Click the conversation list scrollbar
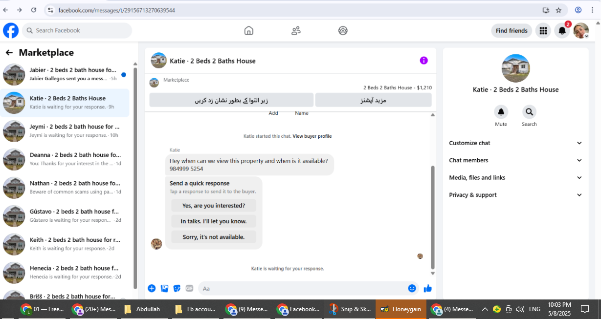This screenshot has width=601, height=319. click(135, 177)
